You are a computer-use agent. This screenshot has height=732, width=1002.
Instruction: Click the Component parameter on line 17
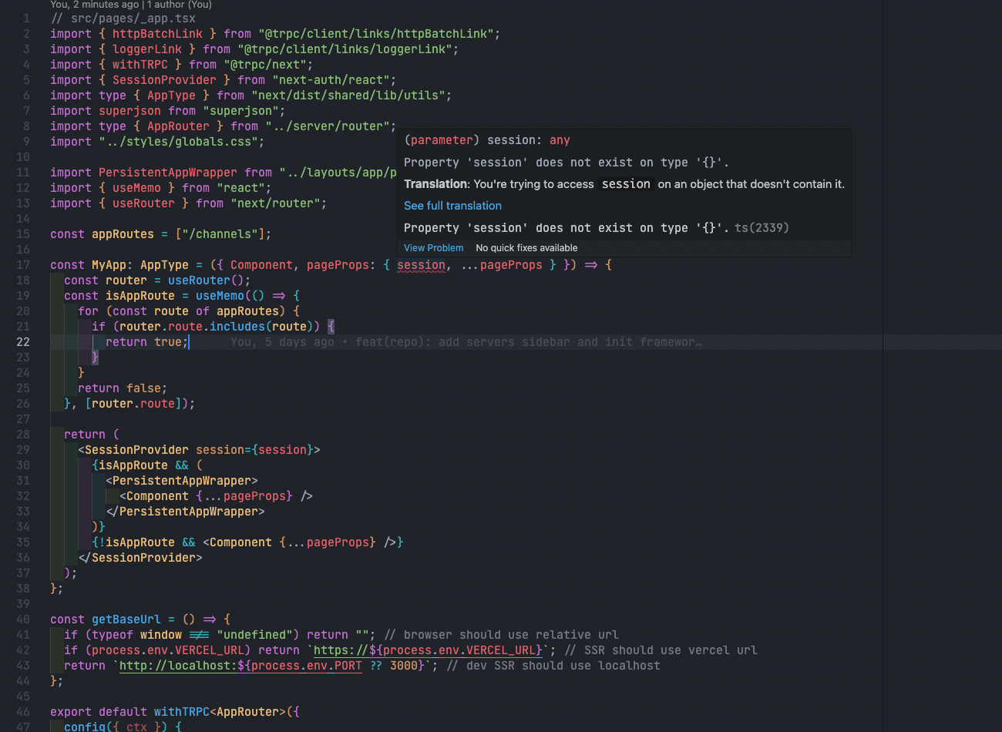pos(261,265)
